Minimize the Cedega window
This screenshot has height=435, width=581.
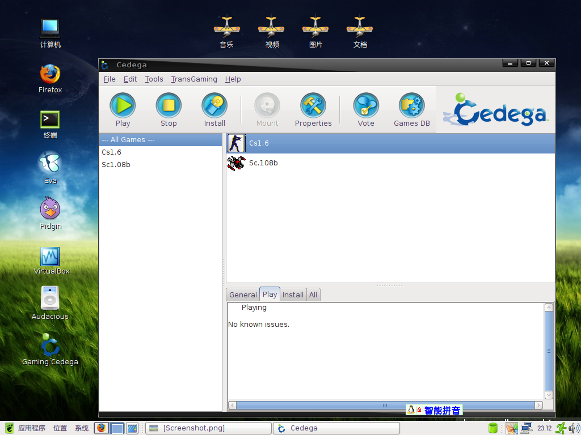point(510,63)
